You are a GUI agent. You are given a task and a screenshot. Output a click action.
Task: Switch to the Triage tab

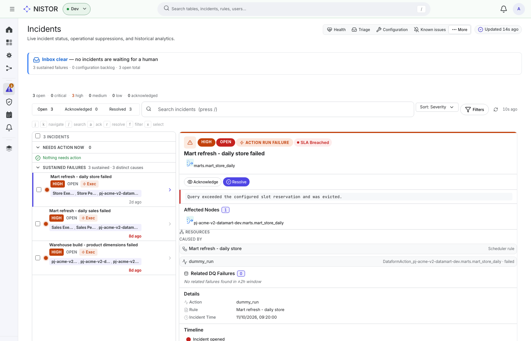(x=361, y=30)
